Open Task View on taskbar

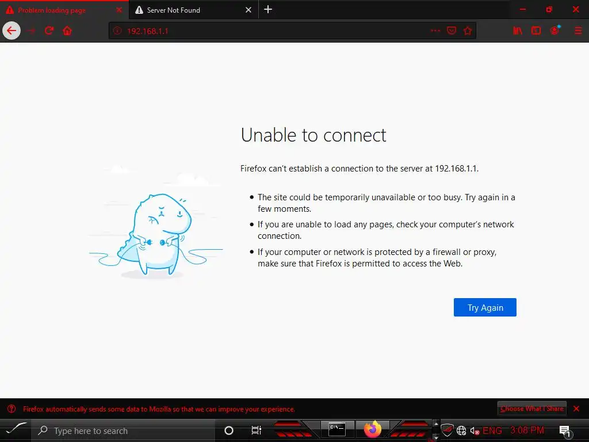tap(256, 430)
